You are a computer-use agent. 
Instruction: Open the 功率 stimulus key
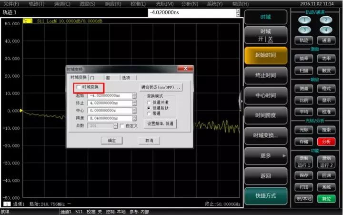[326, 59]
